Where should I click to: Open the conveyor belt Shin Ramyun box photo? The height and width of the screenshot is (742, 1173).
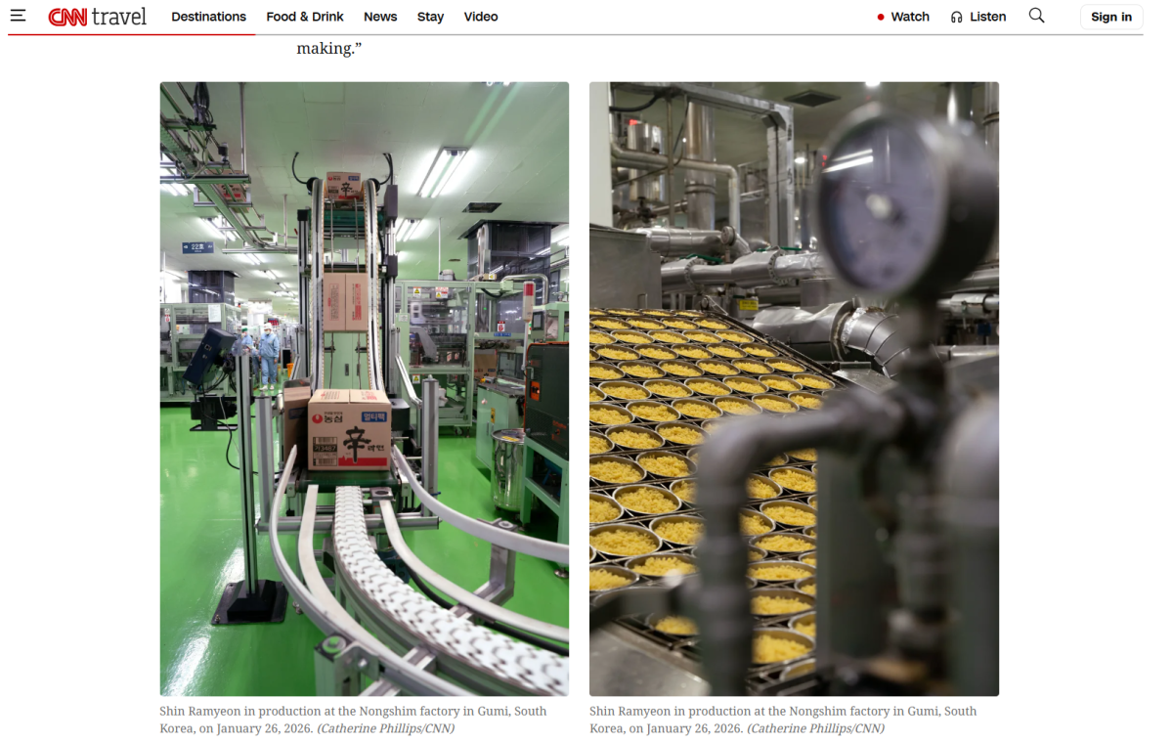[365, 388]
